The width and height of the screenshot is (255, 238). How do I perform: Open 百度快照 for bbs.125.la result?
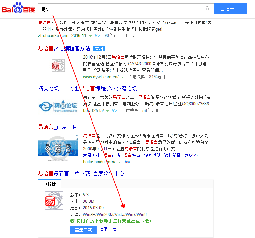[x=130, y=111]
